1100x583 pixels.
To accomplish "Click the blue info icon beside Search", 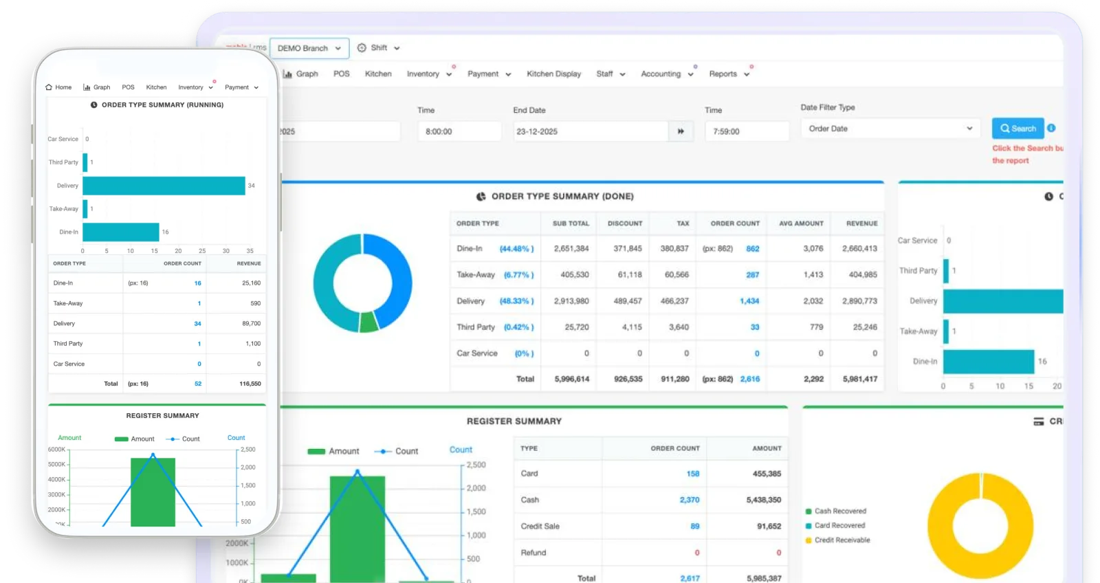I will (x=1051, y=128).
